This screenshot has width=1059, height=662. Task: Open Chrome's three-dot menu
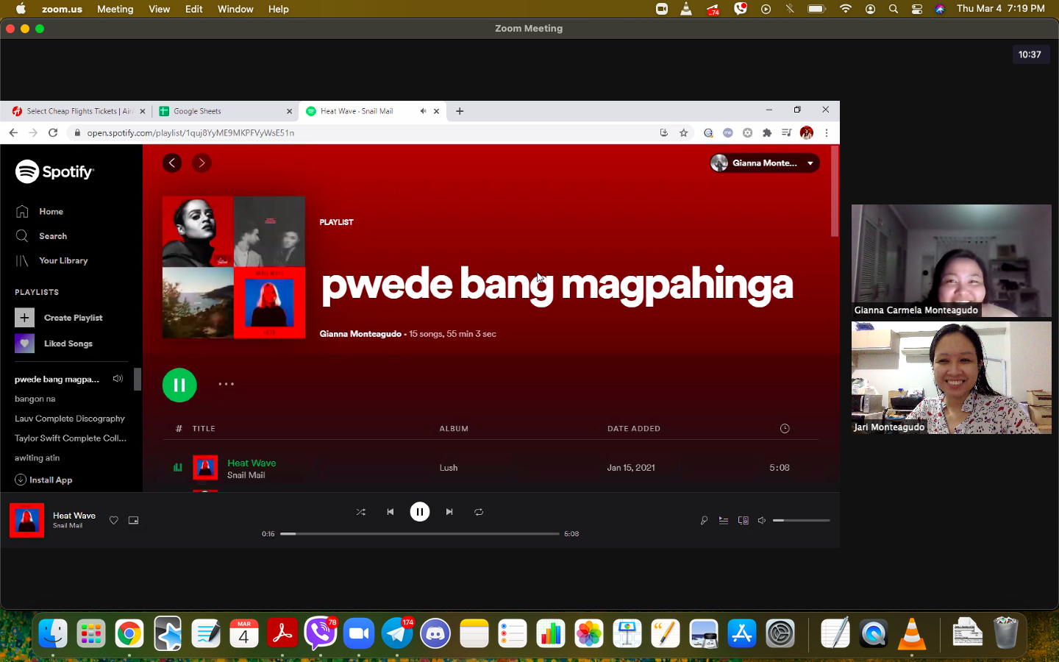827,133
